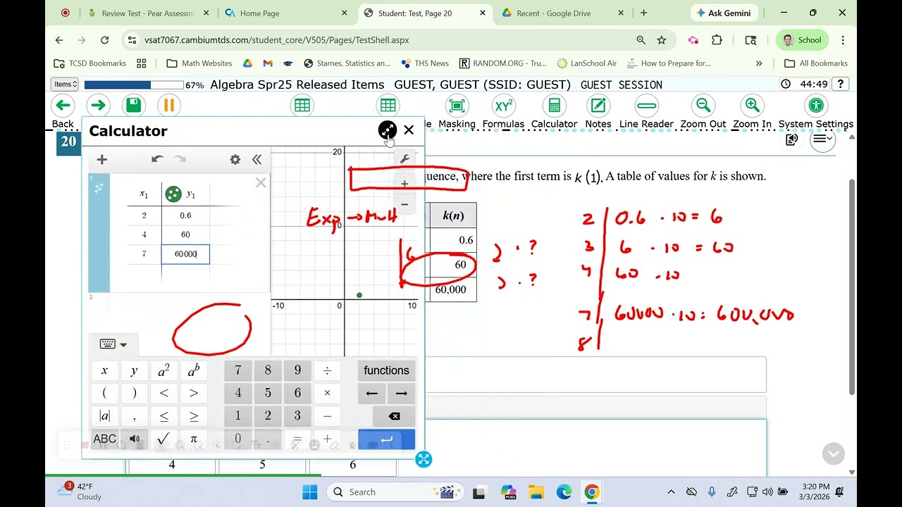The height and width of the screenshot is (507, 902).
Task: Click the help question mark button
Action: (840, 84)
